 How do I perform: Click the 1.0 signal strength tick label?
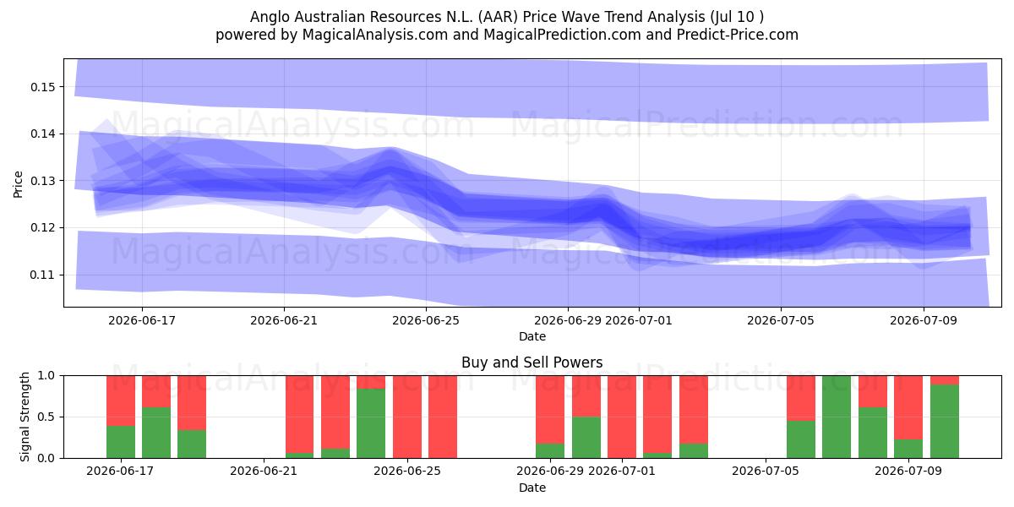[x=48, y=375]
